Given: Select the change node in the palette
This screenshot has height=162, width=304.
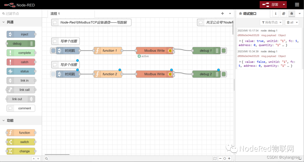Looking at the screenshot, I should (21, 151).
